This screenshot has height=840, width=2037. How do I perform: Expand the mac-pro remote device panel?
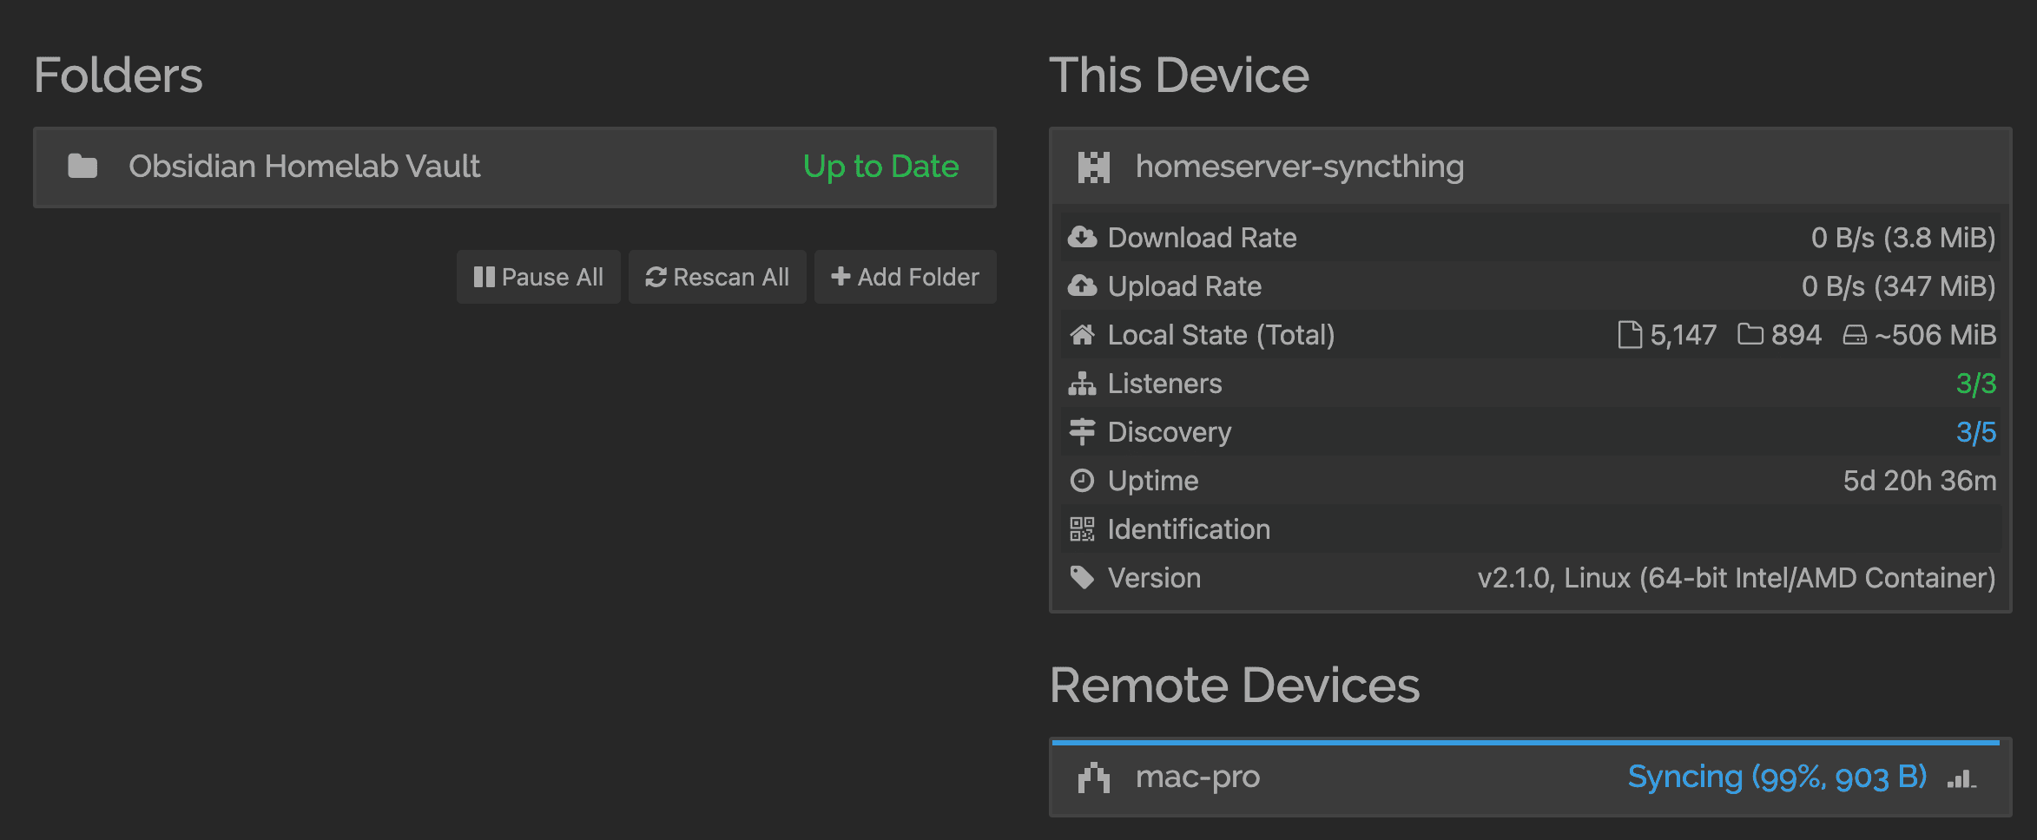pyautogui.click(x=1530, y=779)
